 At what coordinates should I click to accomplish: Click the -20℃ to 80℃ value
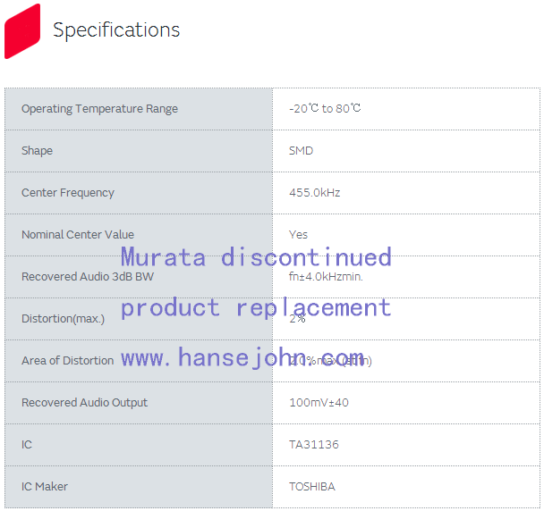click(325, 109)
